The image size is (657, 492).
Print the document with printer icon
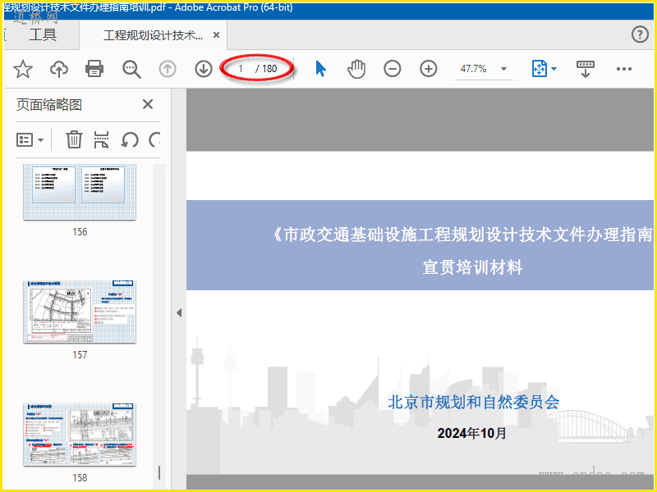(94, 69)
